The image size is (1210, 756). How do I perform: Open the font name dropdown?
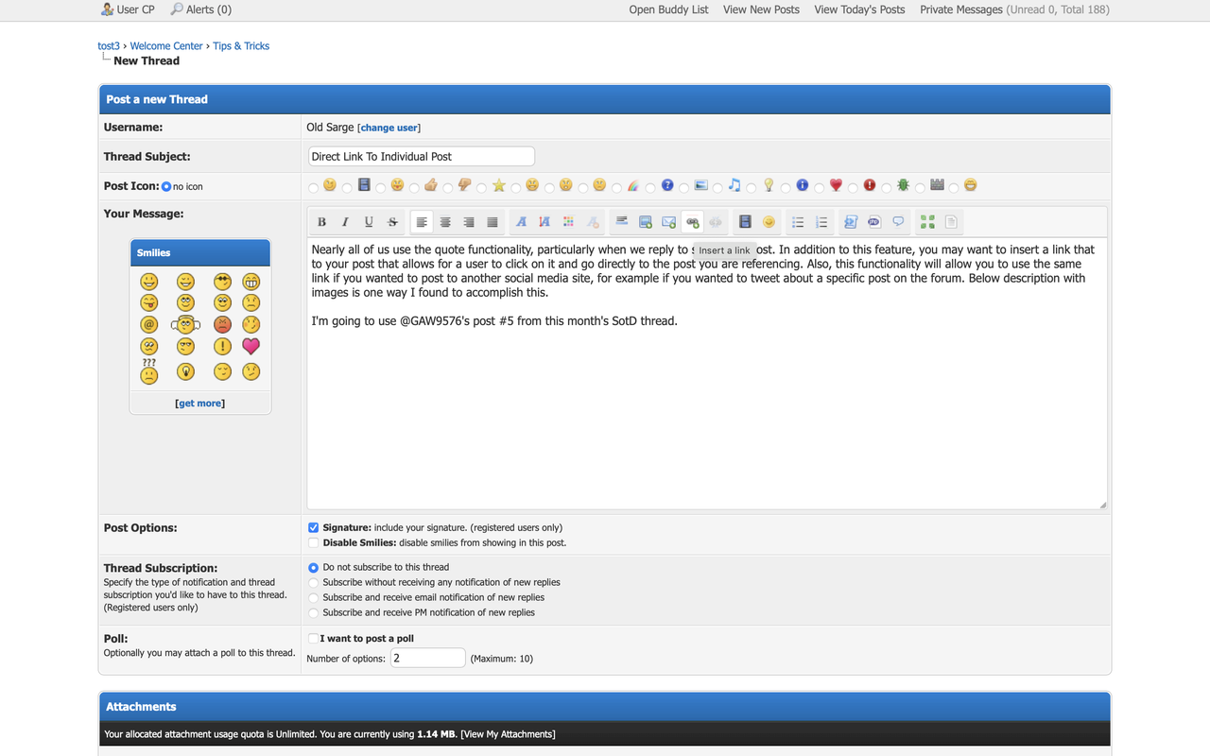(522, 222)
